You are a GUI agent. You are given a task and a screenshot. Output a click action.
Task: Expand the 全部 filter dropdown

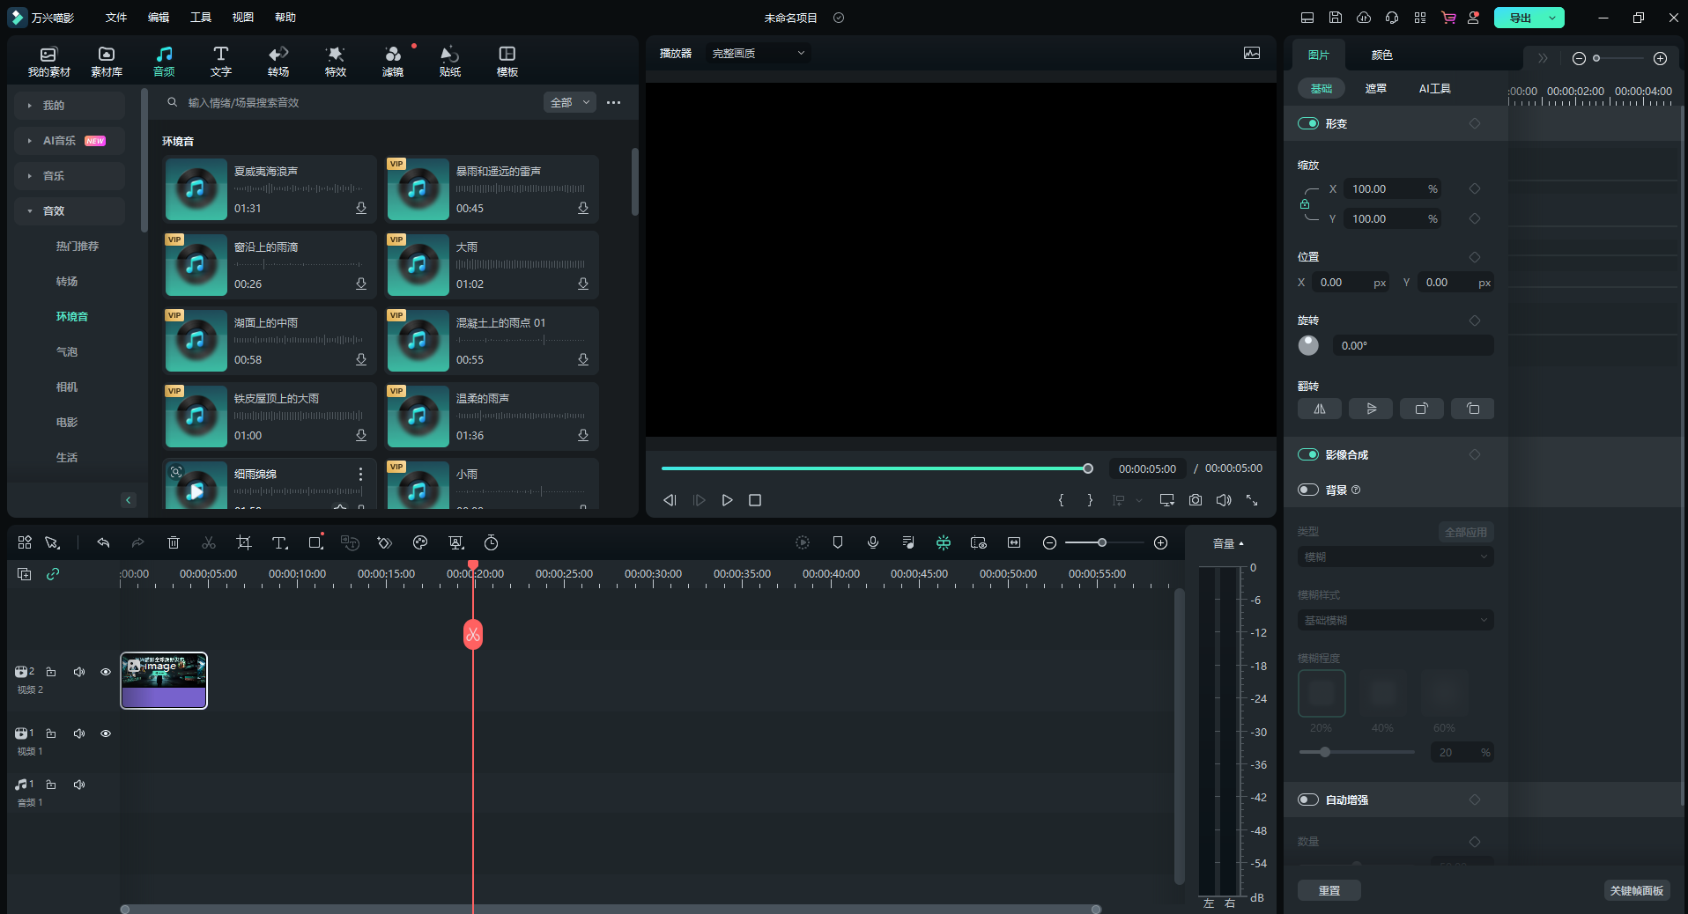pyautogui.click(x=570, y=103)
